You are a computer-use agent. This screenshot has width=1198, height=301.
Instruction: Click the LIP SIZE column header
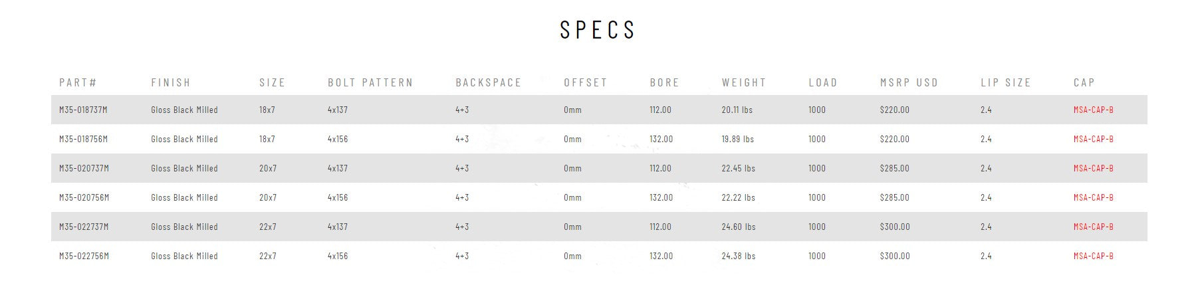[1005, 82]
